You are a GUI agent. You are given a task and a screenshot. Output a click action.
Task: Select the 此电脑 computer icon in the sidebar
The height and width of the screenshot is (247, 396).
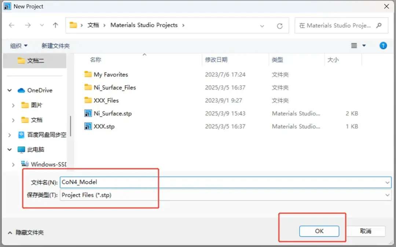point(21,149)
